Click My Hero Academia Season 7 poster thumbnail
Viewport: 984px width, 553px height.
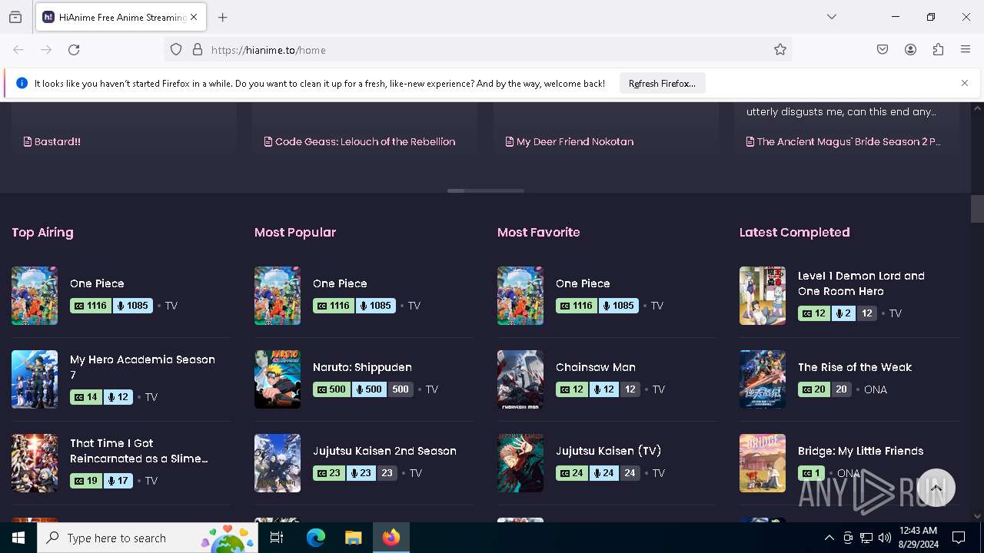(35, 379)
